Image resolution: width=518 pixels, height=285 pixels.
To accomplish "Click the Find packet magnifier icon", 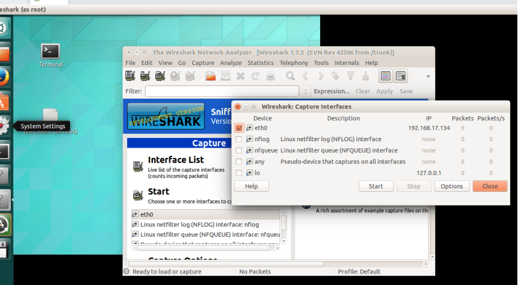I will 290,76.
